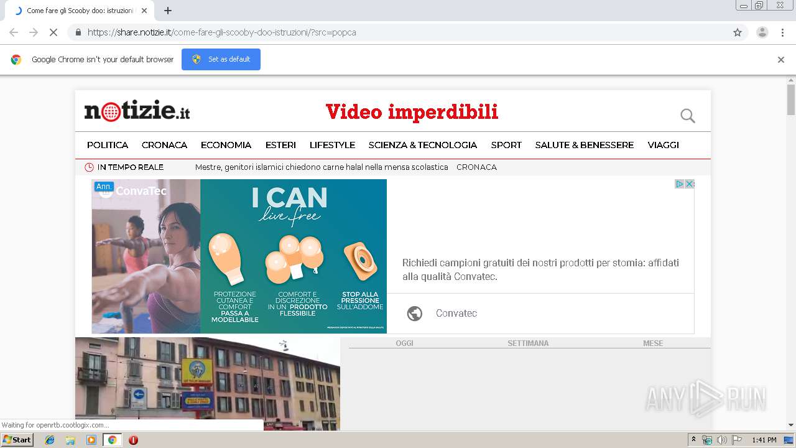This screenshot has height=448, width=796.
Task: Switch to the OGGI tab
Action: point(404,343)
